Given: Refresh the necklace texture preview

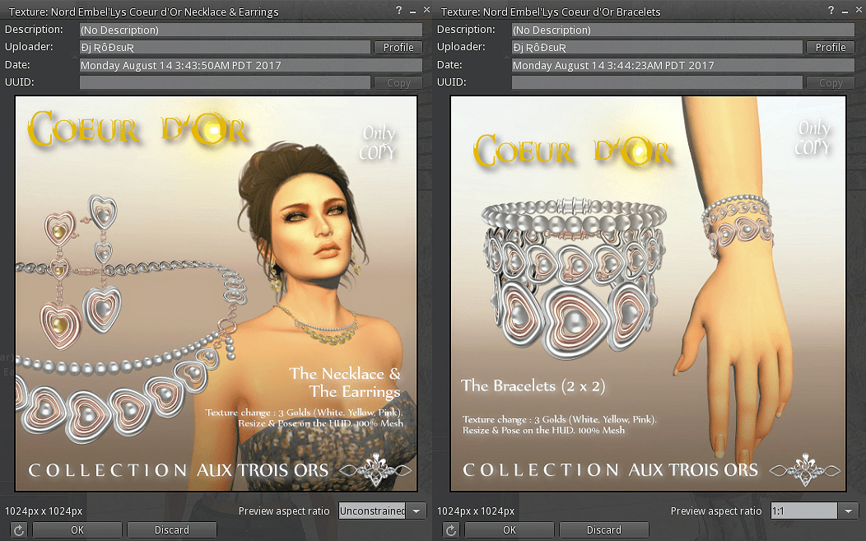Looking at the screenshot, I should [18, 529].
